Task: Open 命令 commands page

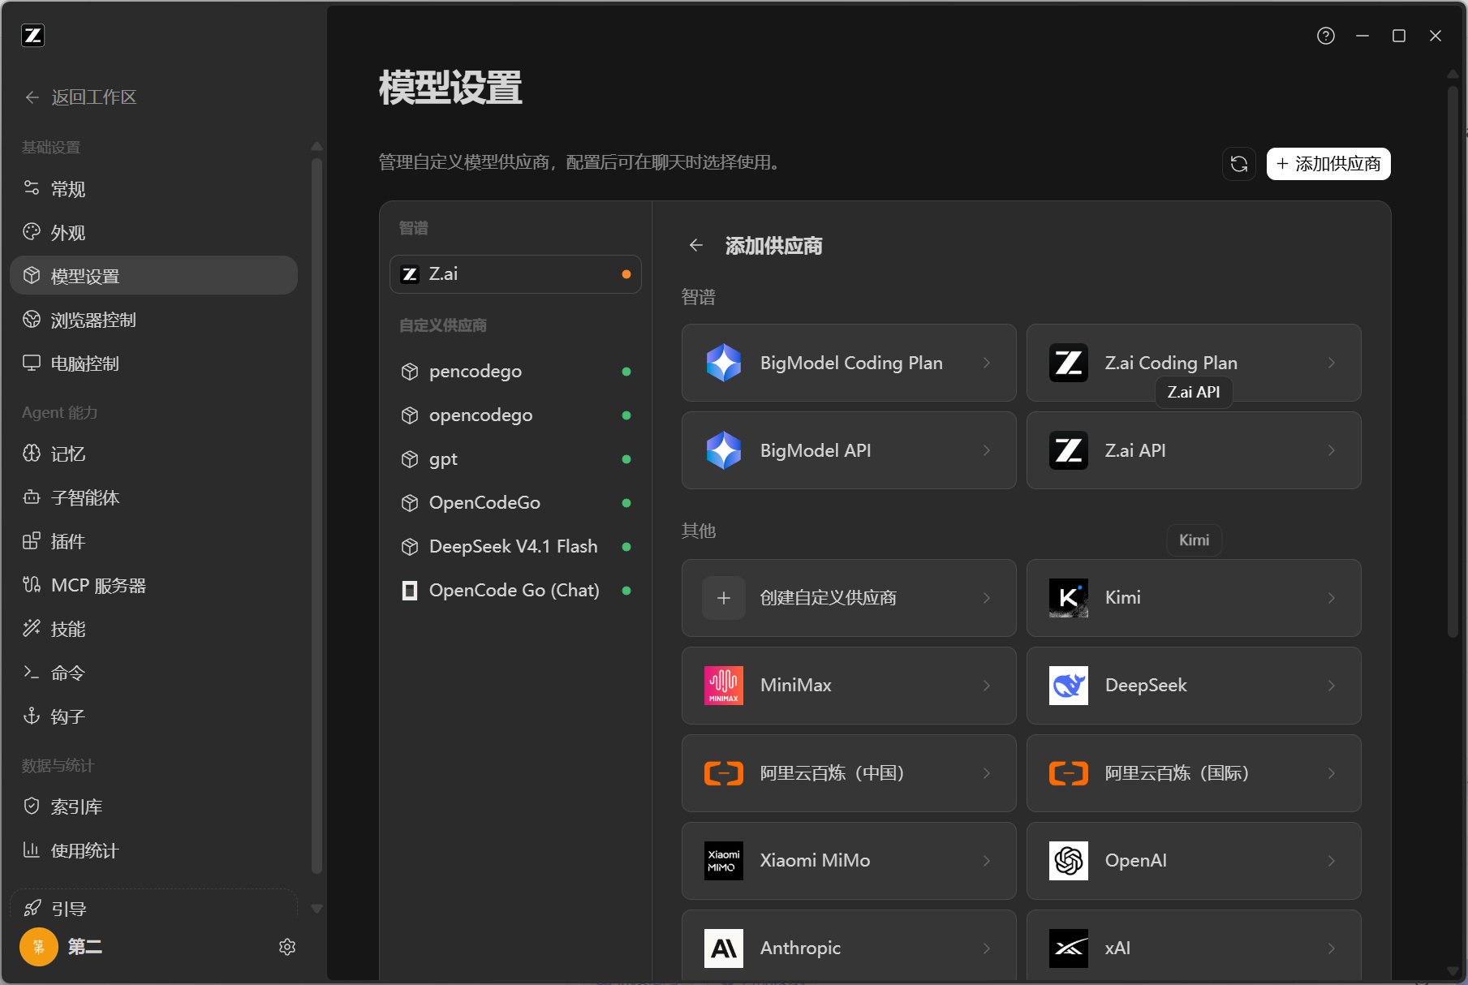Action: click(153, 673)
